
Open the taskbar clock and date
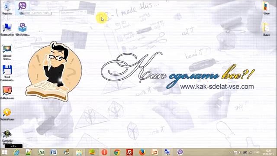tap(268, 152)
